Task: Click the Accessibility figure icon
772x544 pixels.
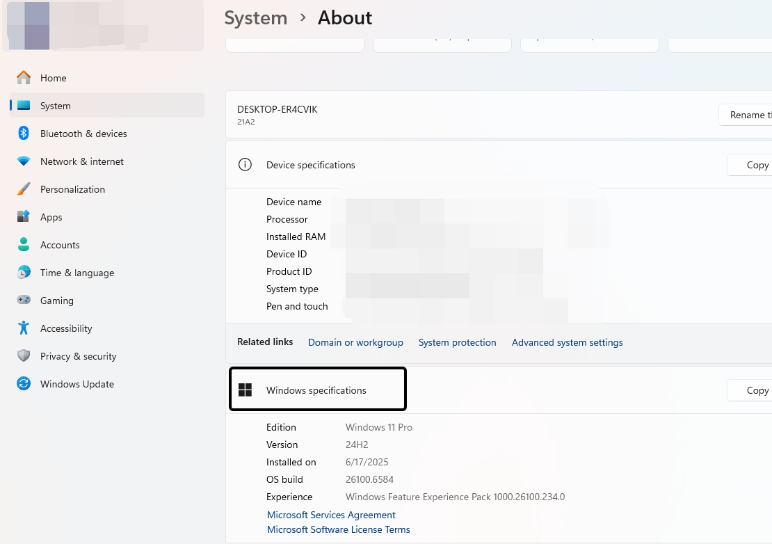Action: pyautogui.click(x=23, y=328)
